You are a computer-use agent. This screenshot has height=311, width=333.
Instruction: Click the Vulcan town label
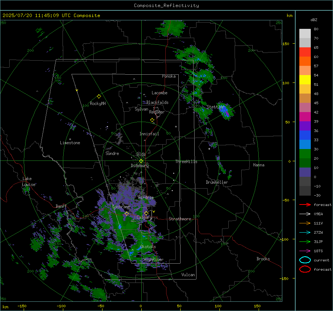click(x=188, y=275)
